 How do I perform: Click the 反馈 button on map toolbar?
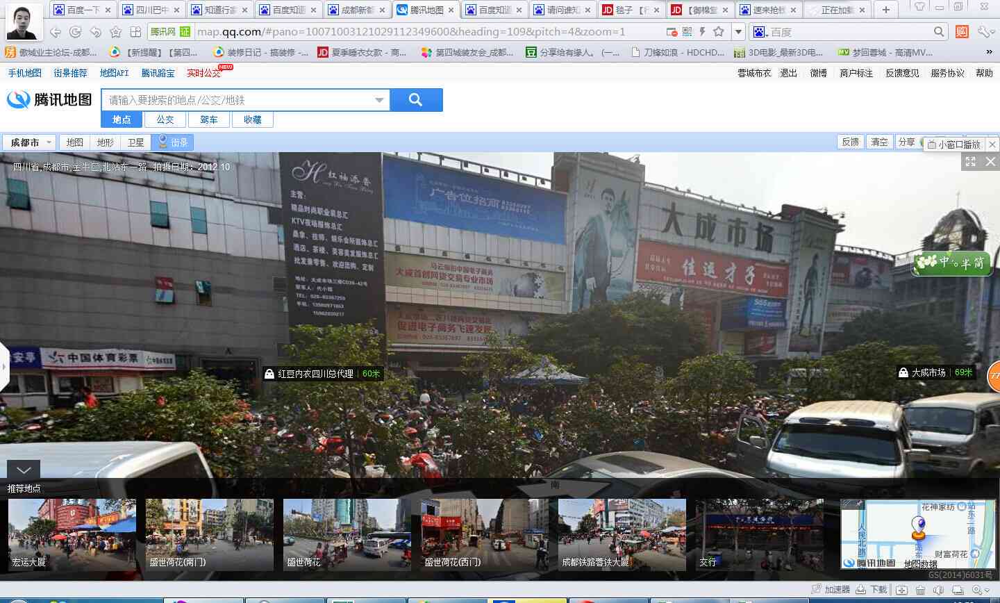click(x=850, y=142)
